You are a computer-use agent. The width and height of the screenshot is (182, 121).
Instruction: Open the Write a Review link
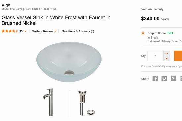coord(43,31)
